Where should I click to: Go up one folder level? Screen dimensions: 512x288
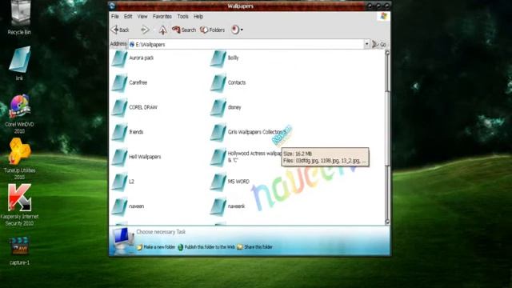[162, 30]
